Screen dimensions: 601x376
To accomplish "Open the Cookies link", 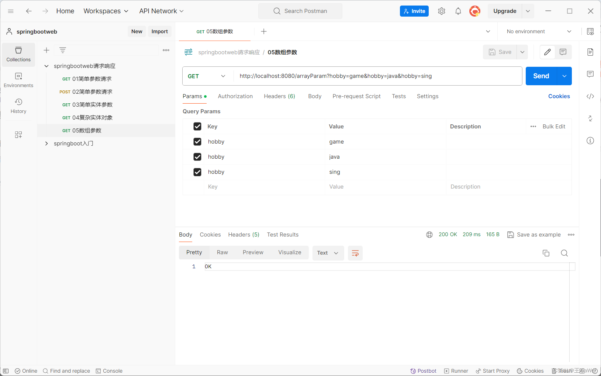I will click(x=559, y=96).
